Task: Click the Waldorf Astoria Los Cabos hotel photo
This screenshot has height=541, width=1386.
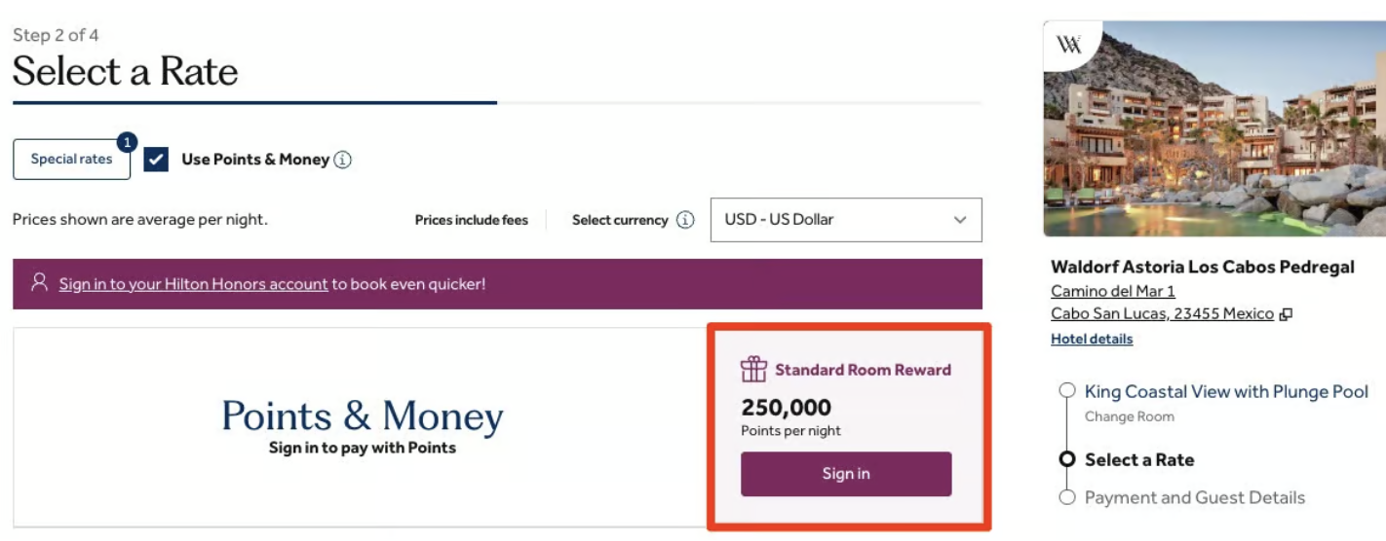Action: pyautogui.click(x=1214, y=128)
